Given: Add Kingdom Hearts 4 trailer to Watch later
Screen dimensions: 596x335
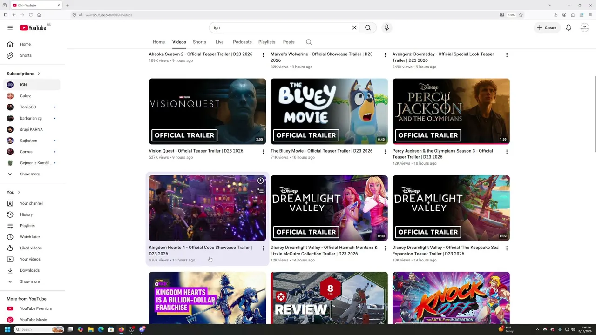Looking at the screenshot, I should pyautogui.click(x=261, y=181).
